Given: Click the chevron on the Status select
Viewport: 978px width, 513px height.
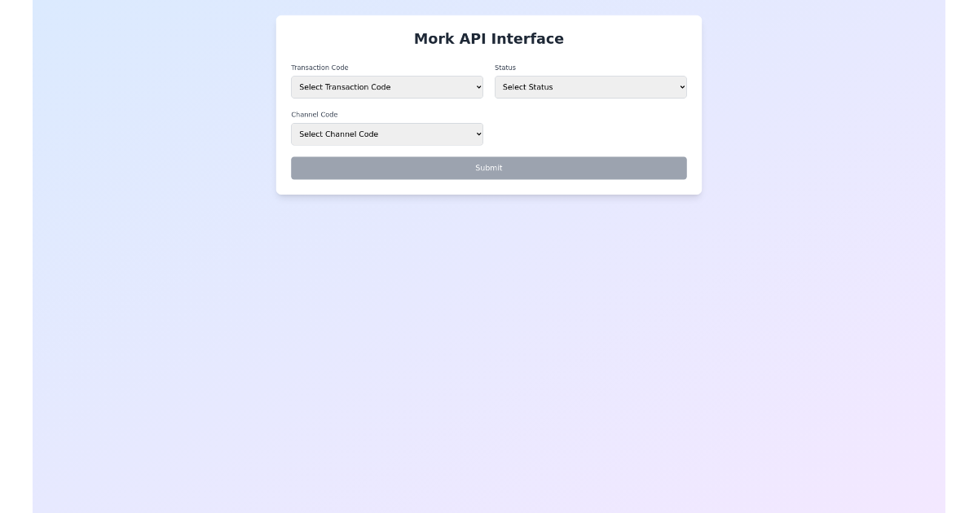Looking at the screenshot, I should 682,87.
